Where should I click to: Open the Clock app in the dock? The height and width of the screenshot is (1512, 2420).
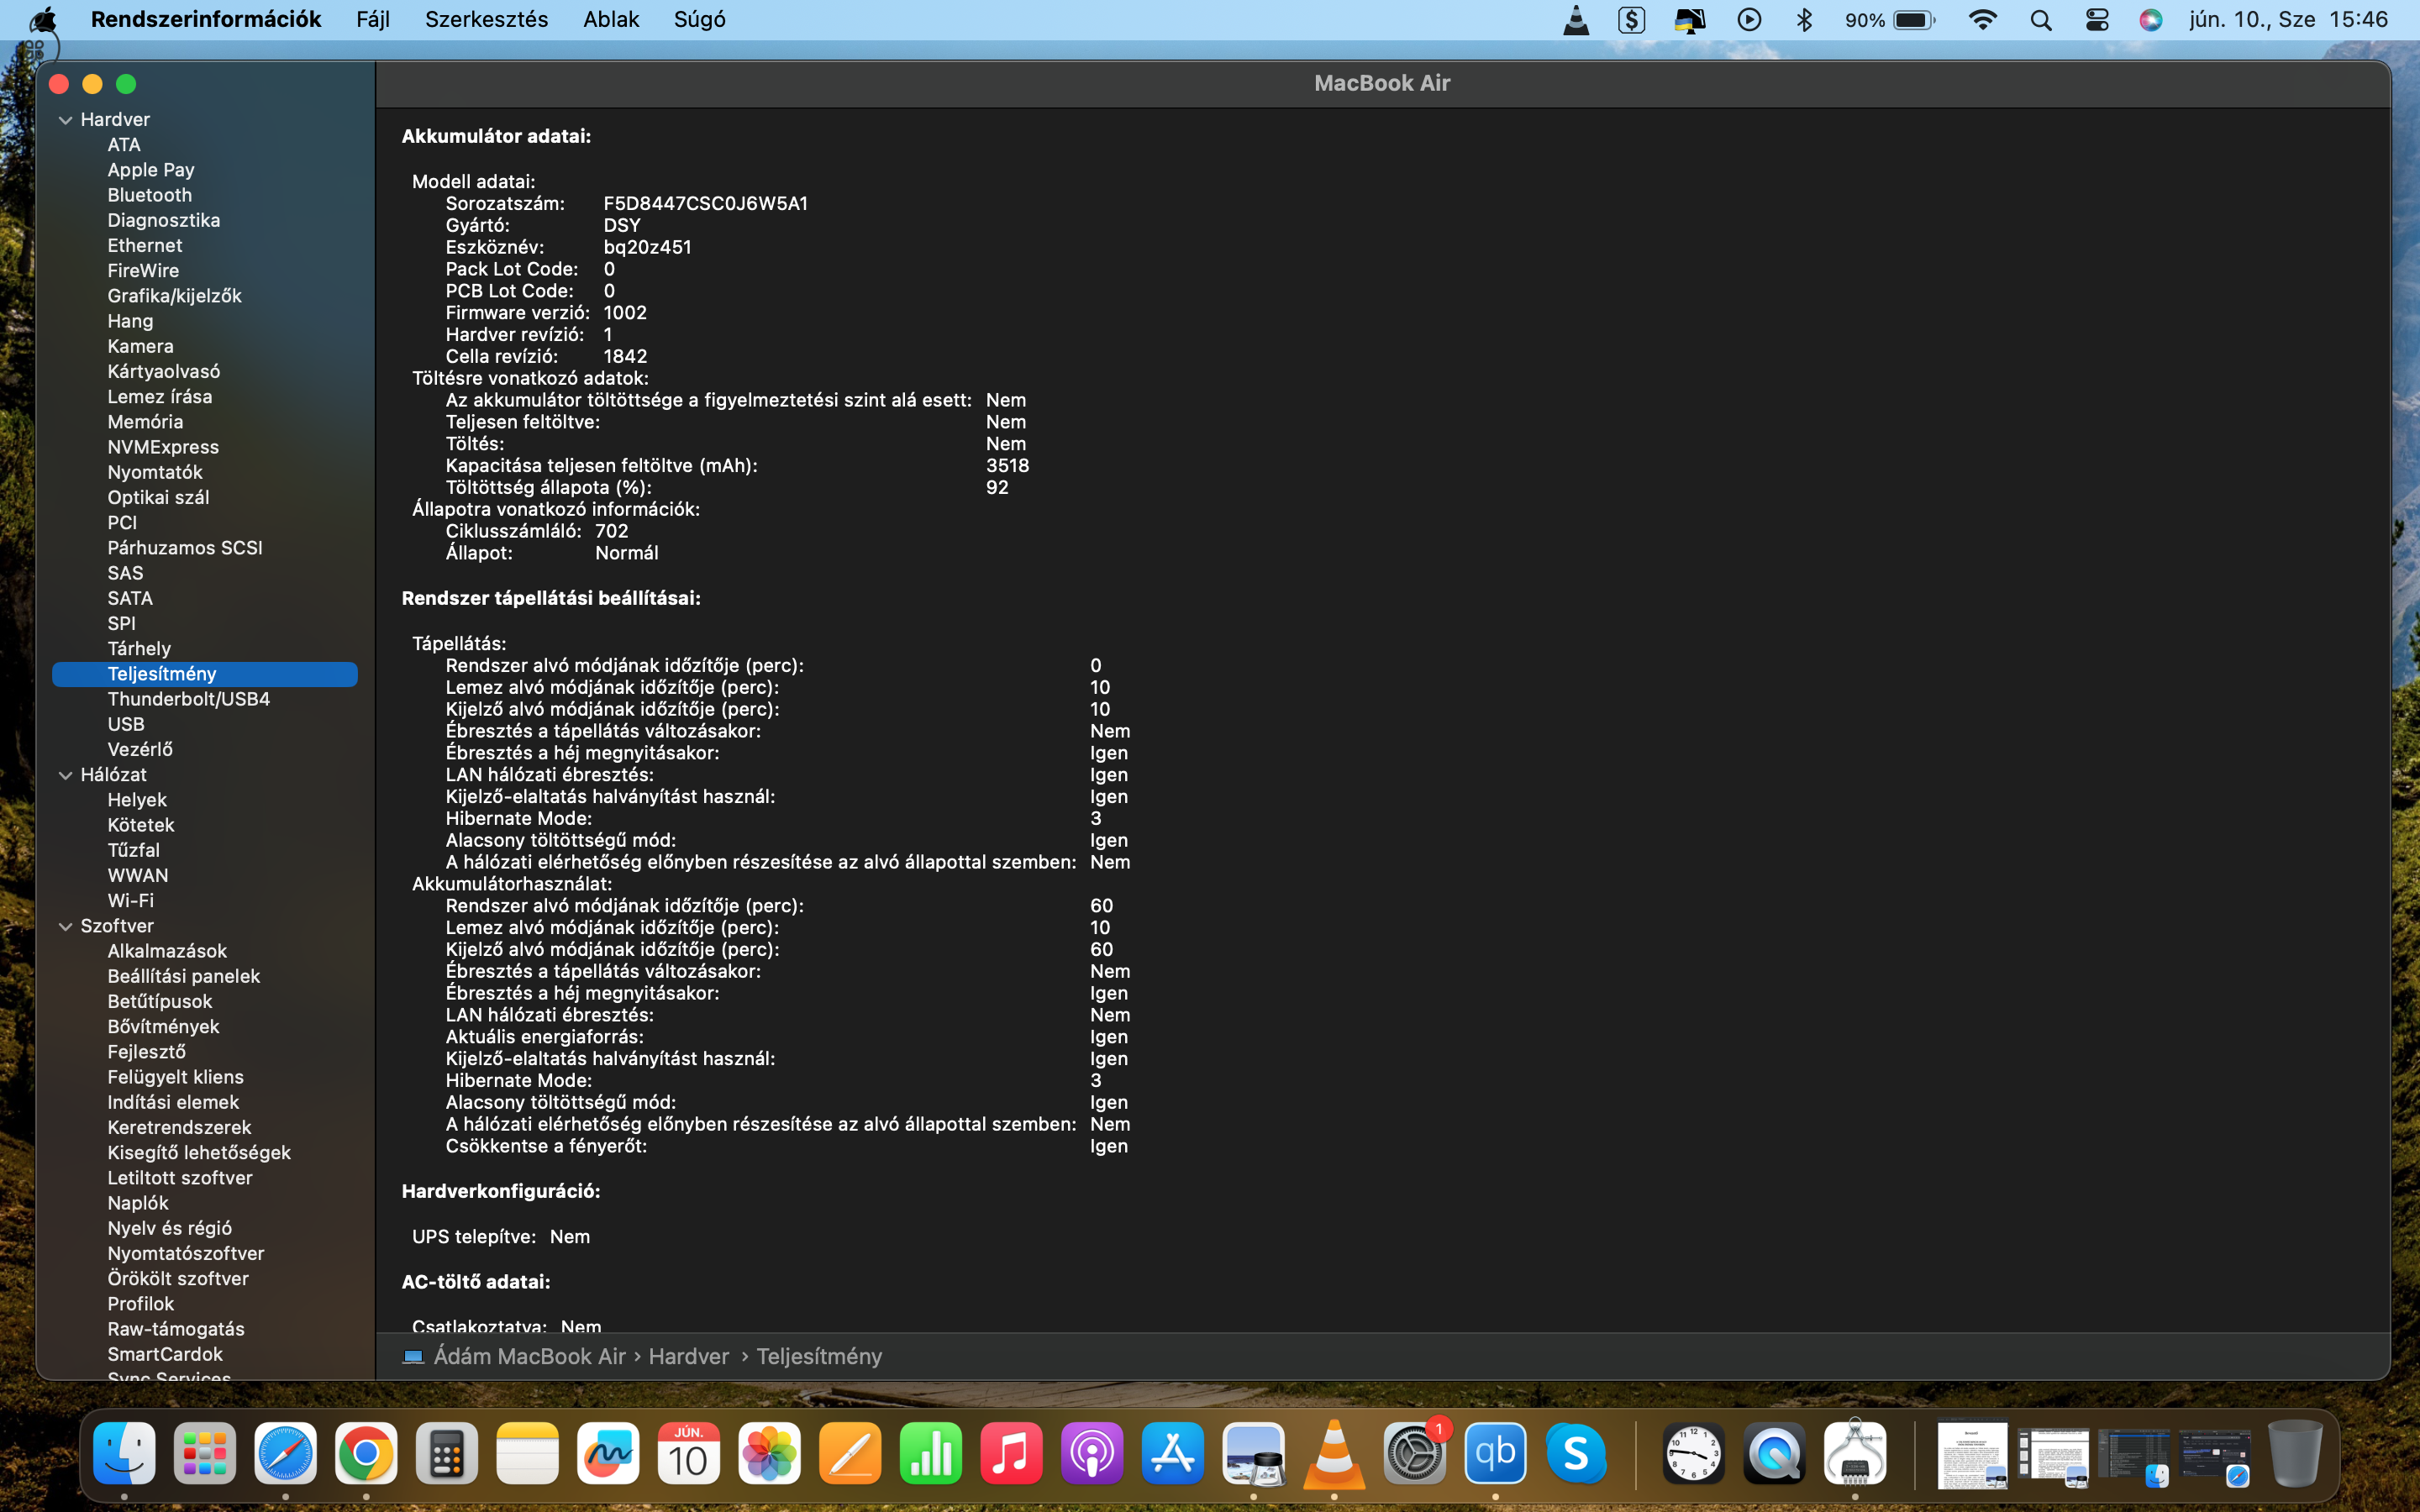[1694, 1453]
